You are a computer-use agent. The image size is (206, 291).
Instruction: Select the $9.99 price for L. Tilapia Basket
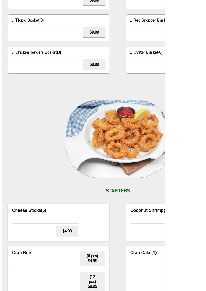click(x=94, y=32)
